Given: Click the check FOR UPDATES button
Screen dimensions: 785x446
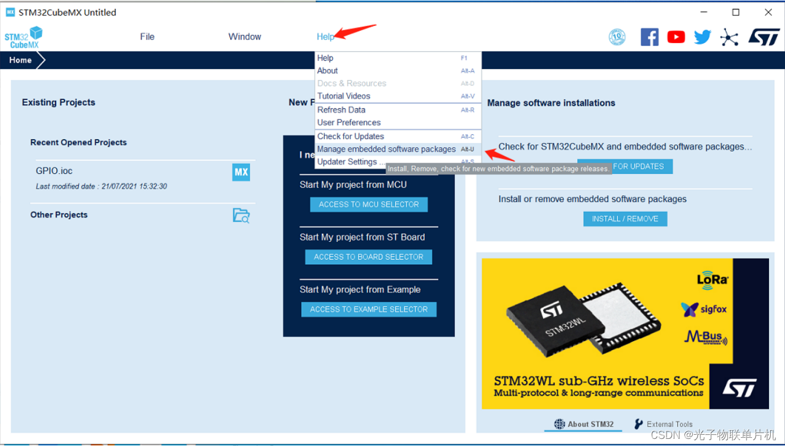Looking at the screenshot, I should pos(625,166).
